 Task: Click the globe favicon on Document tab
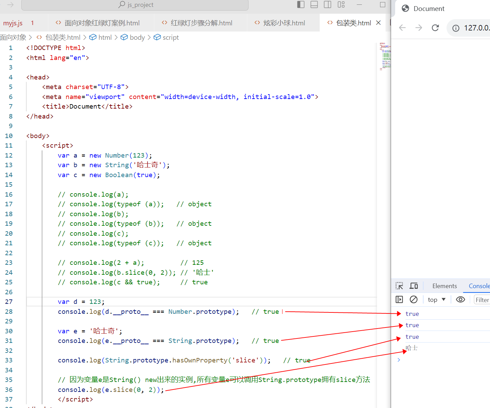[x=405, y=9]
